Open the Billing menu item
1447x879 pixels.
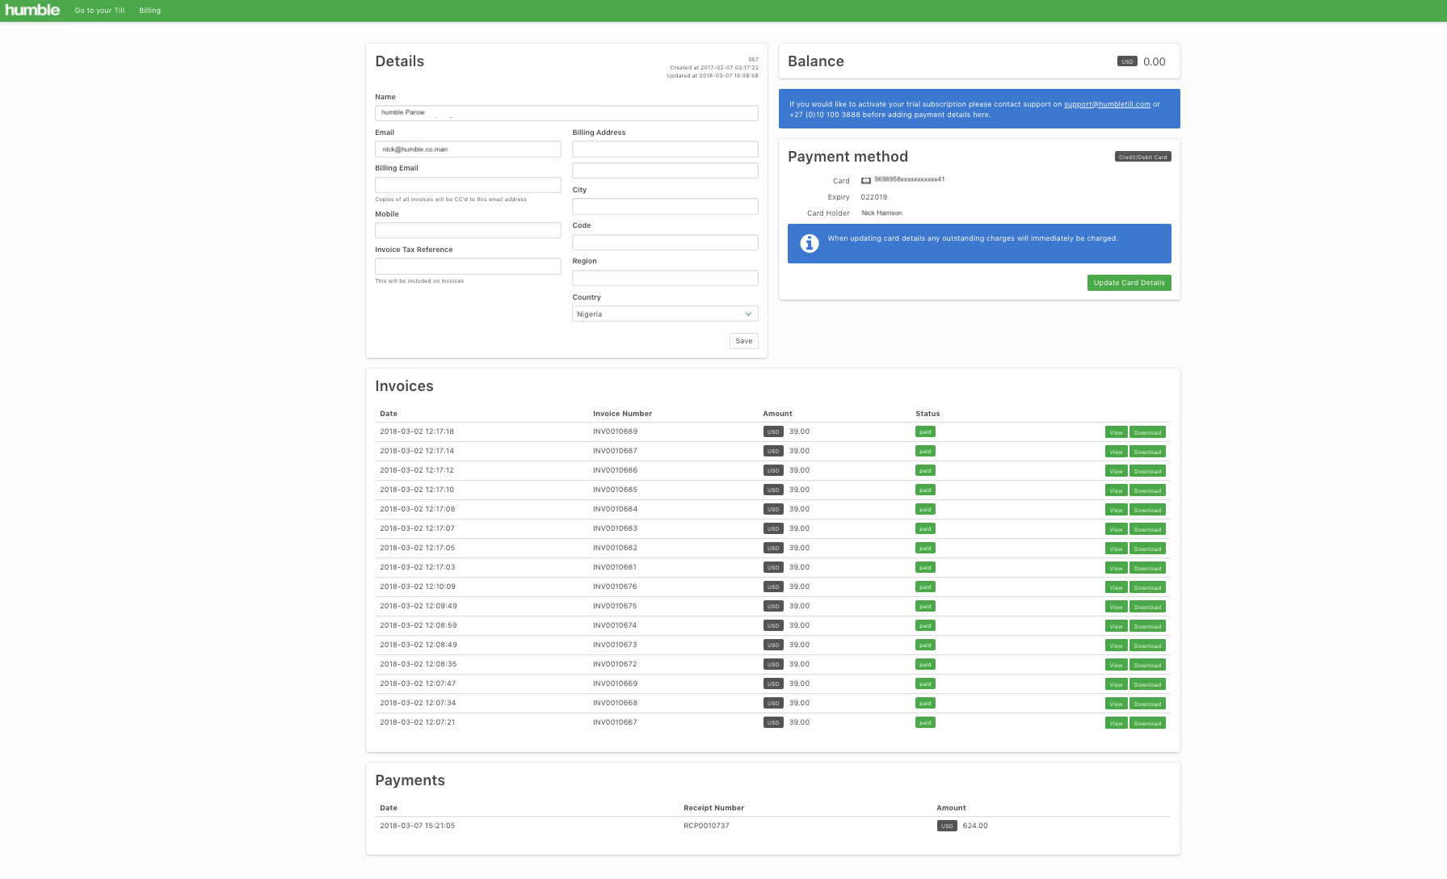coord(149,11)
